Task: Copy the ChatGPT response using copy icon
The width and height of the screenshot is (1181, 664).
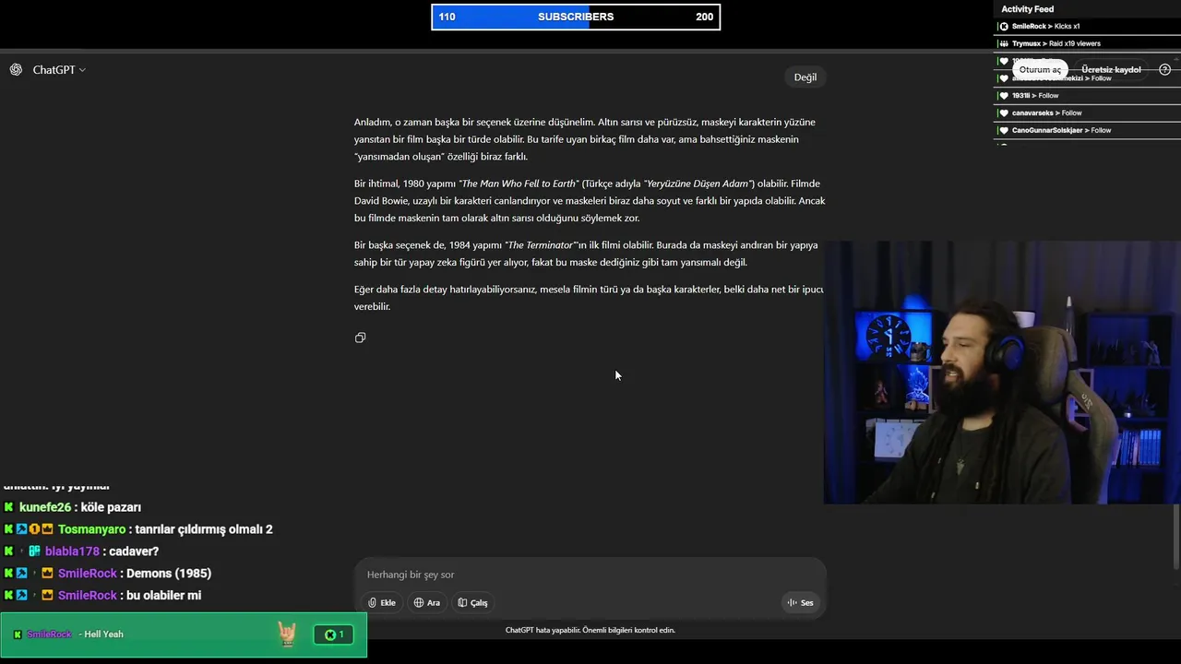Action: pyautogui.click(x=360, y=338)
